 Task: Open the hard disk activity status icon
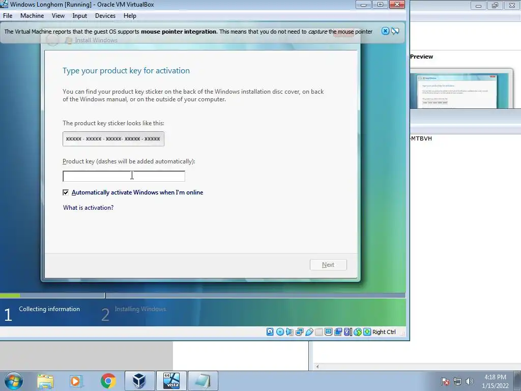click(270, 332)
